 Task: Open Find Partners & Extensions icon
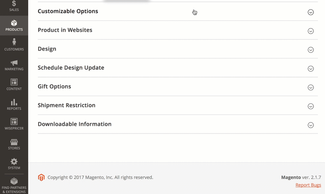(14, 181)
